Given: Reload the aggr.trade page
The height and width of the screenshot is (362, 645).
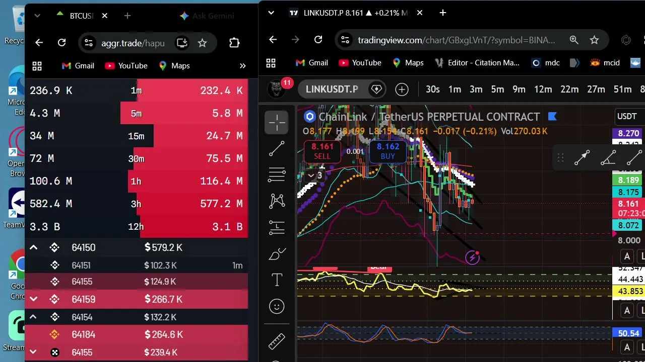Looking at the screenshot, I should coord(61,43).
